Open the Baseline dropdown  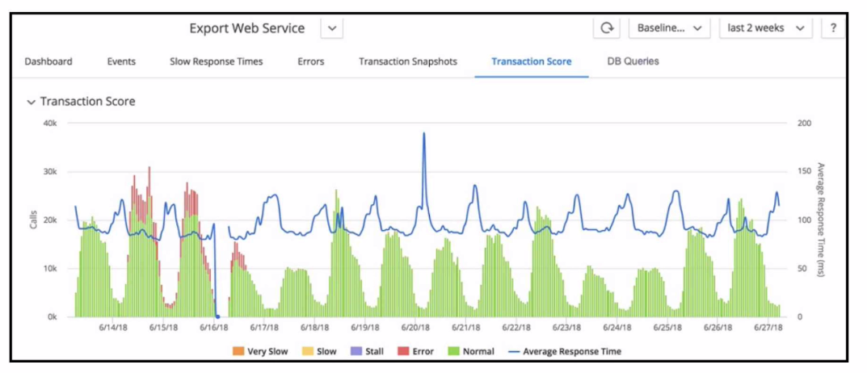point(670,28)
